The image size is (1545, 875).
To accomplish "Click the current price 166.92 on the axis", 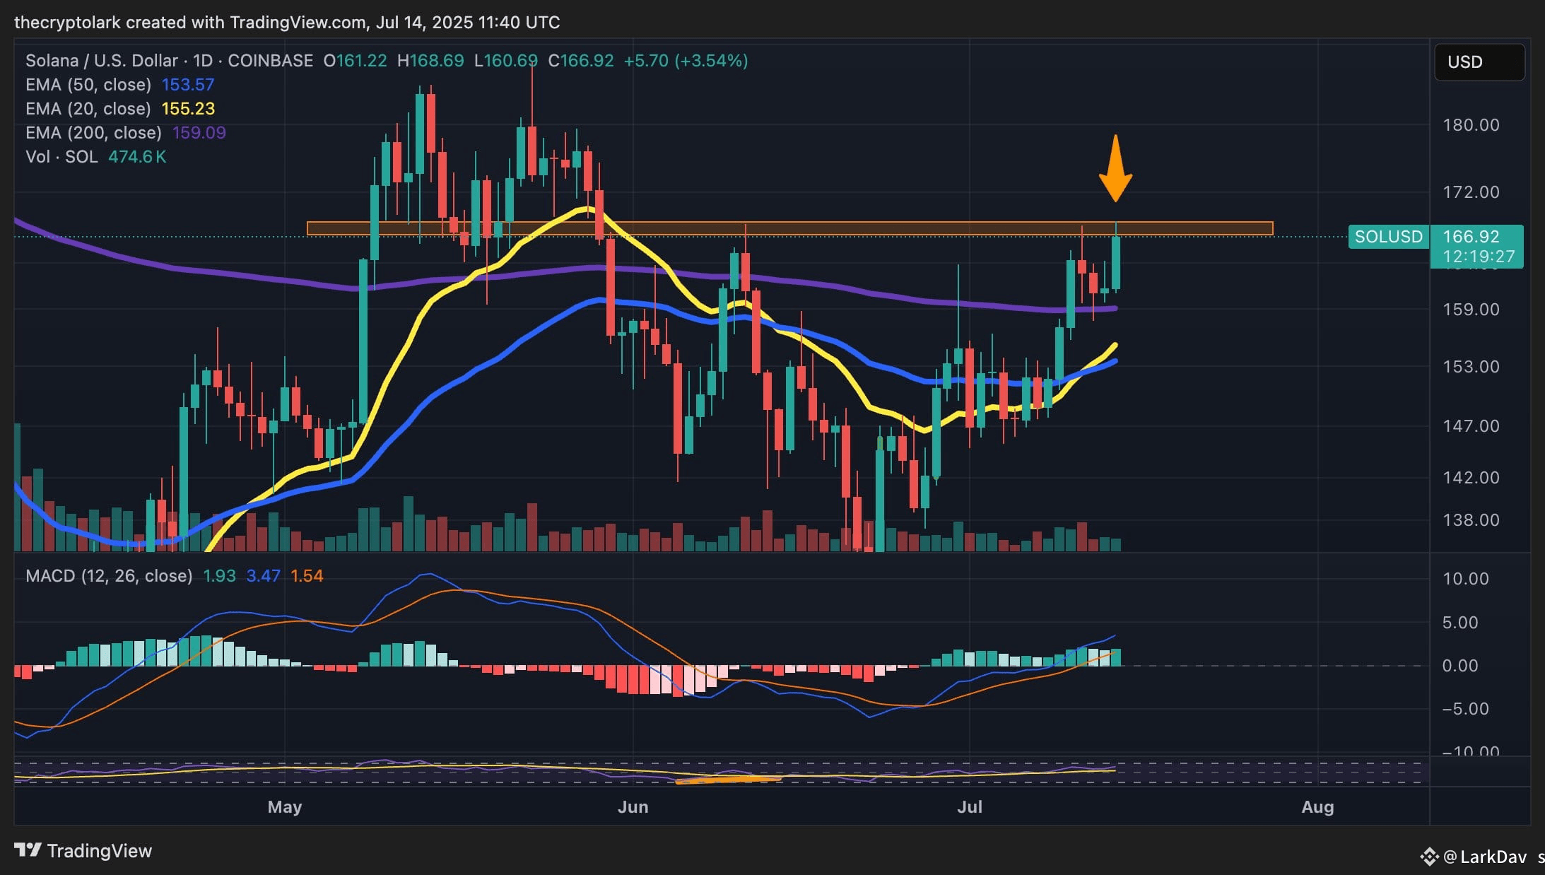I will [1471, 237].
